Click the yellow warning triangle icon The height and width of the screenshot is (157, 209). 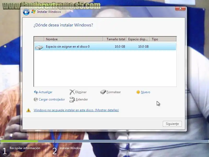tap(28, 110)
